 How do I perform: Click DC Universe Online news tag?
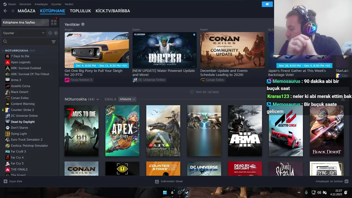(149, 80)
